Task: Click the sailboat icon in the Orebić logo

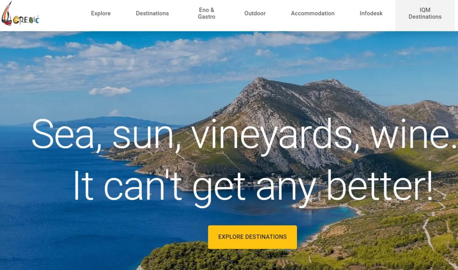Action: tap(6, 13)
